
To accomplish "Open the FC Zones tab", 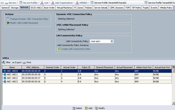I will pyautogui.click(x=79, y=8).
